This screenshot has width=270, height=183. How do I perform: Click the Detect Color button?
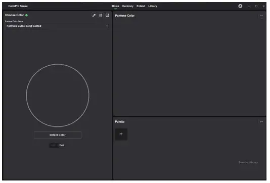58,135
